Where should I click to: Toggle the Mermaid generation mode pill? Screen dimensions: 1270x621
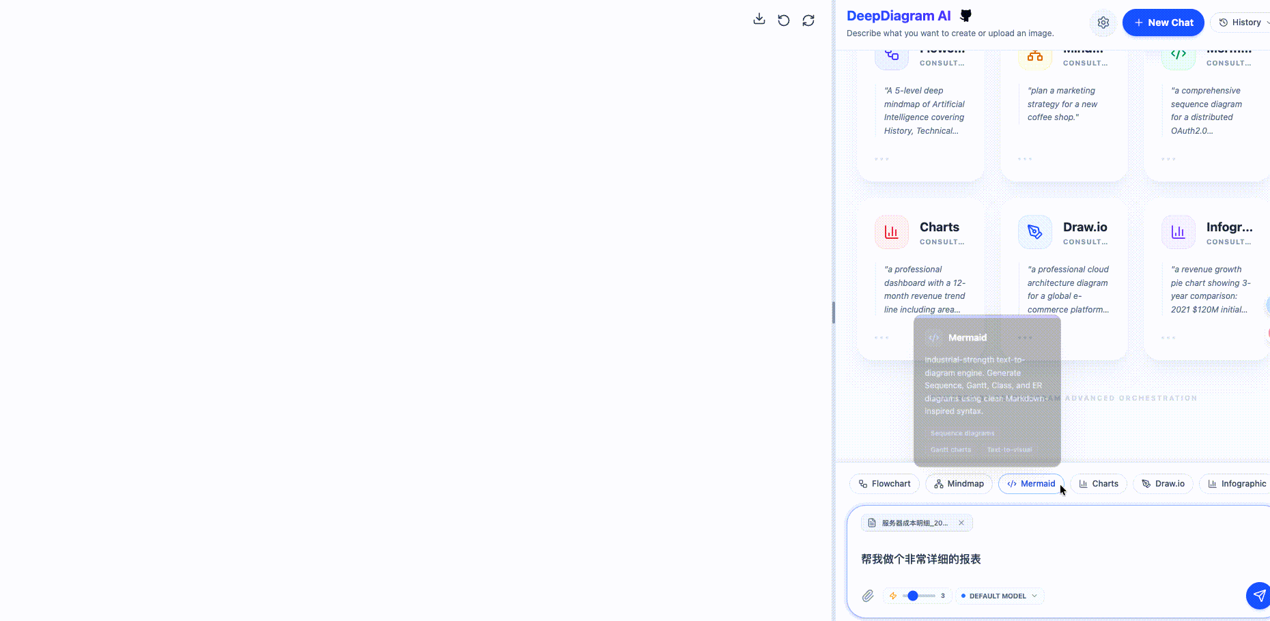[x=1031, y=483]
